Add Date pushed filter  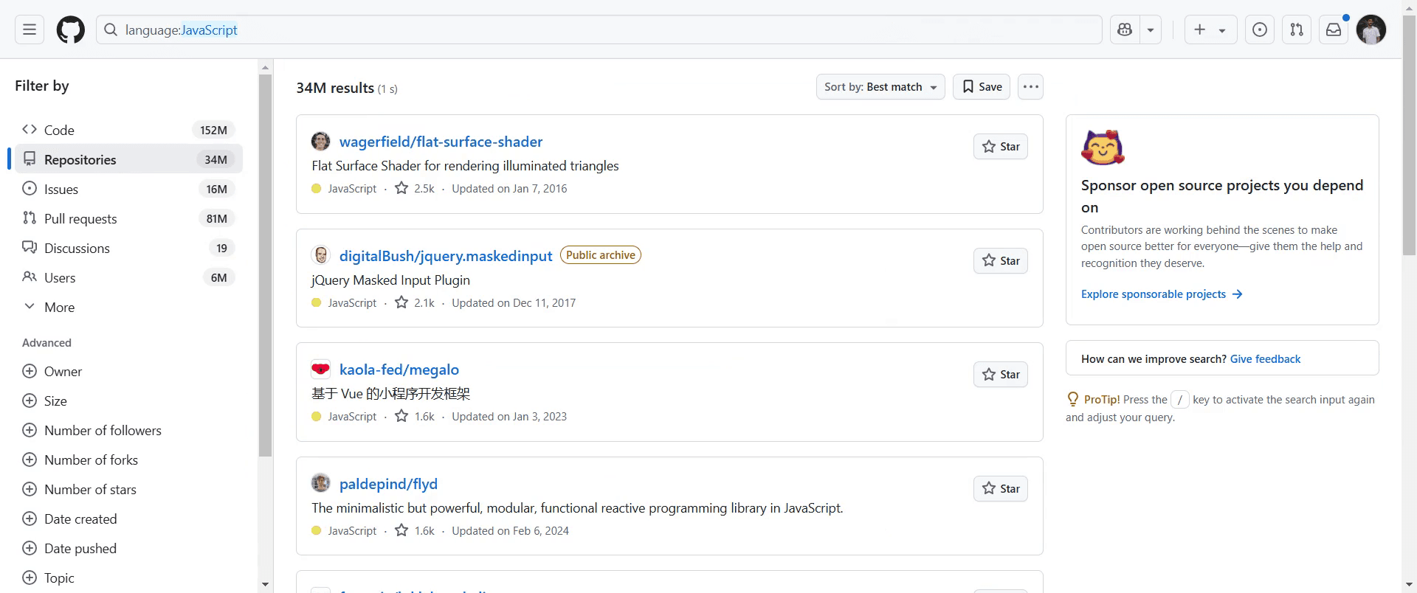[128, 548]
